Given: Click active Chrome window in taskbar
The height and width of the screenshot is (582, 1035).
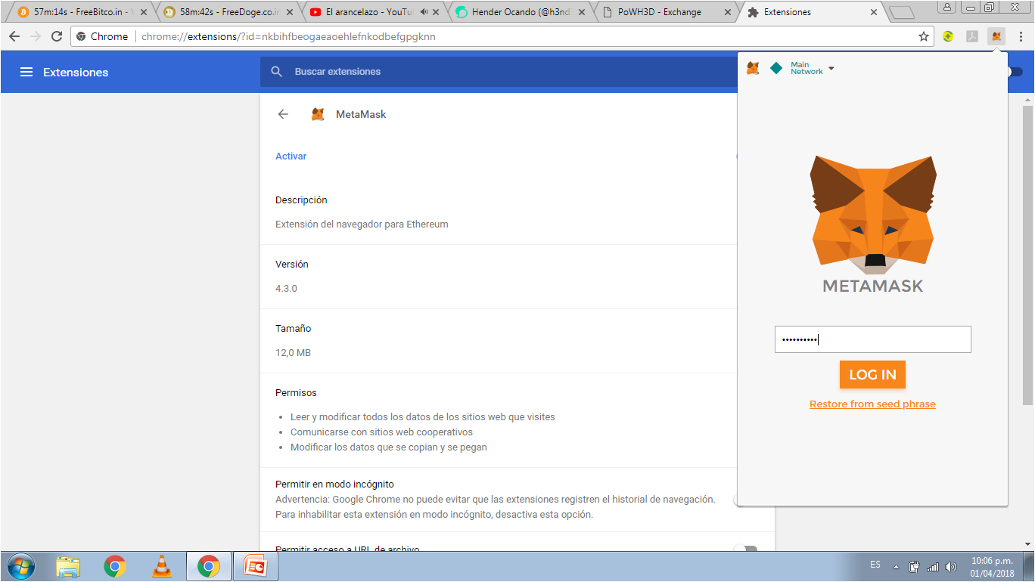Looking at the screenshot, I should coord(209,566).
